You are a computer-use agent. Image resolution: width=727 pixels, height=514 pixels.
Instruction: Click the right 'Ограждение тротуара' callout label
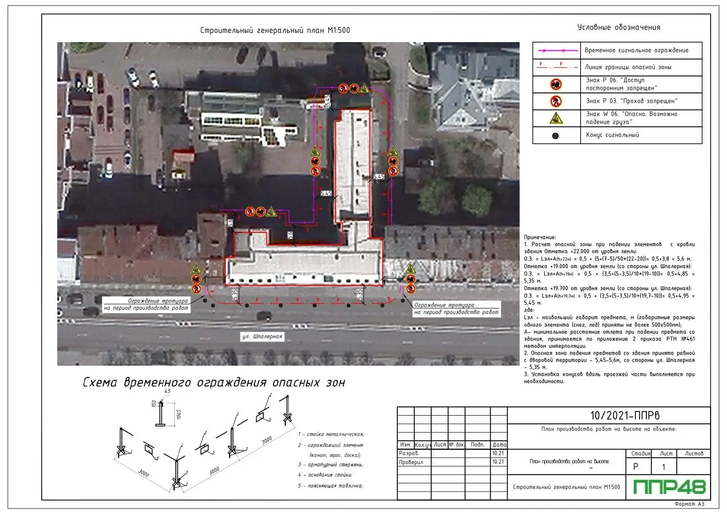456,308
